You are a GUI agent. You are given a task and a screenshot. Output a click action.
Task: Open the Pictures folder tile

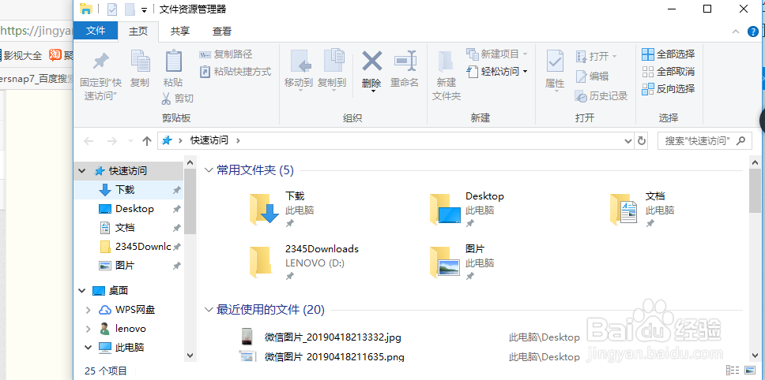(x=462, y=262)
